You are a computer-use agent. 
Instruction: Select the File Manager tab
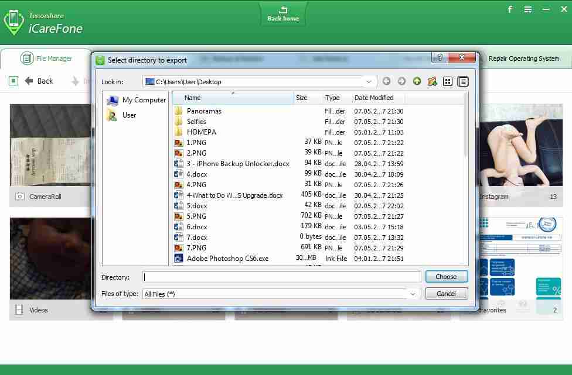click(46, 59)
